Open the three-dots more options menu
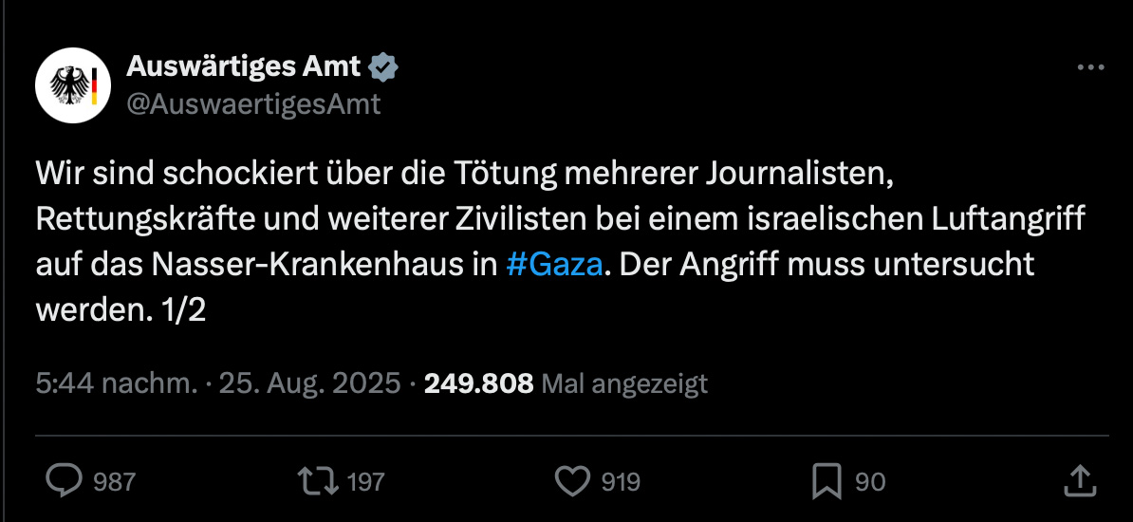Viewport: 1133px width, 522px height. pyautogui.click(x=1090, y=68)
